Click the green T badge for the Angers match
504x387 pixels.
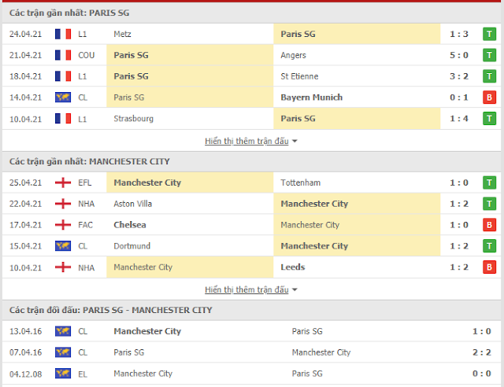tap(489, 55)
